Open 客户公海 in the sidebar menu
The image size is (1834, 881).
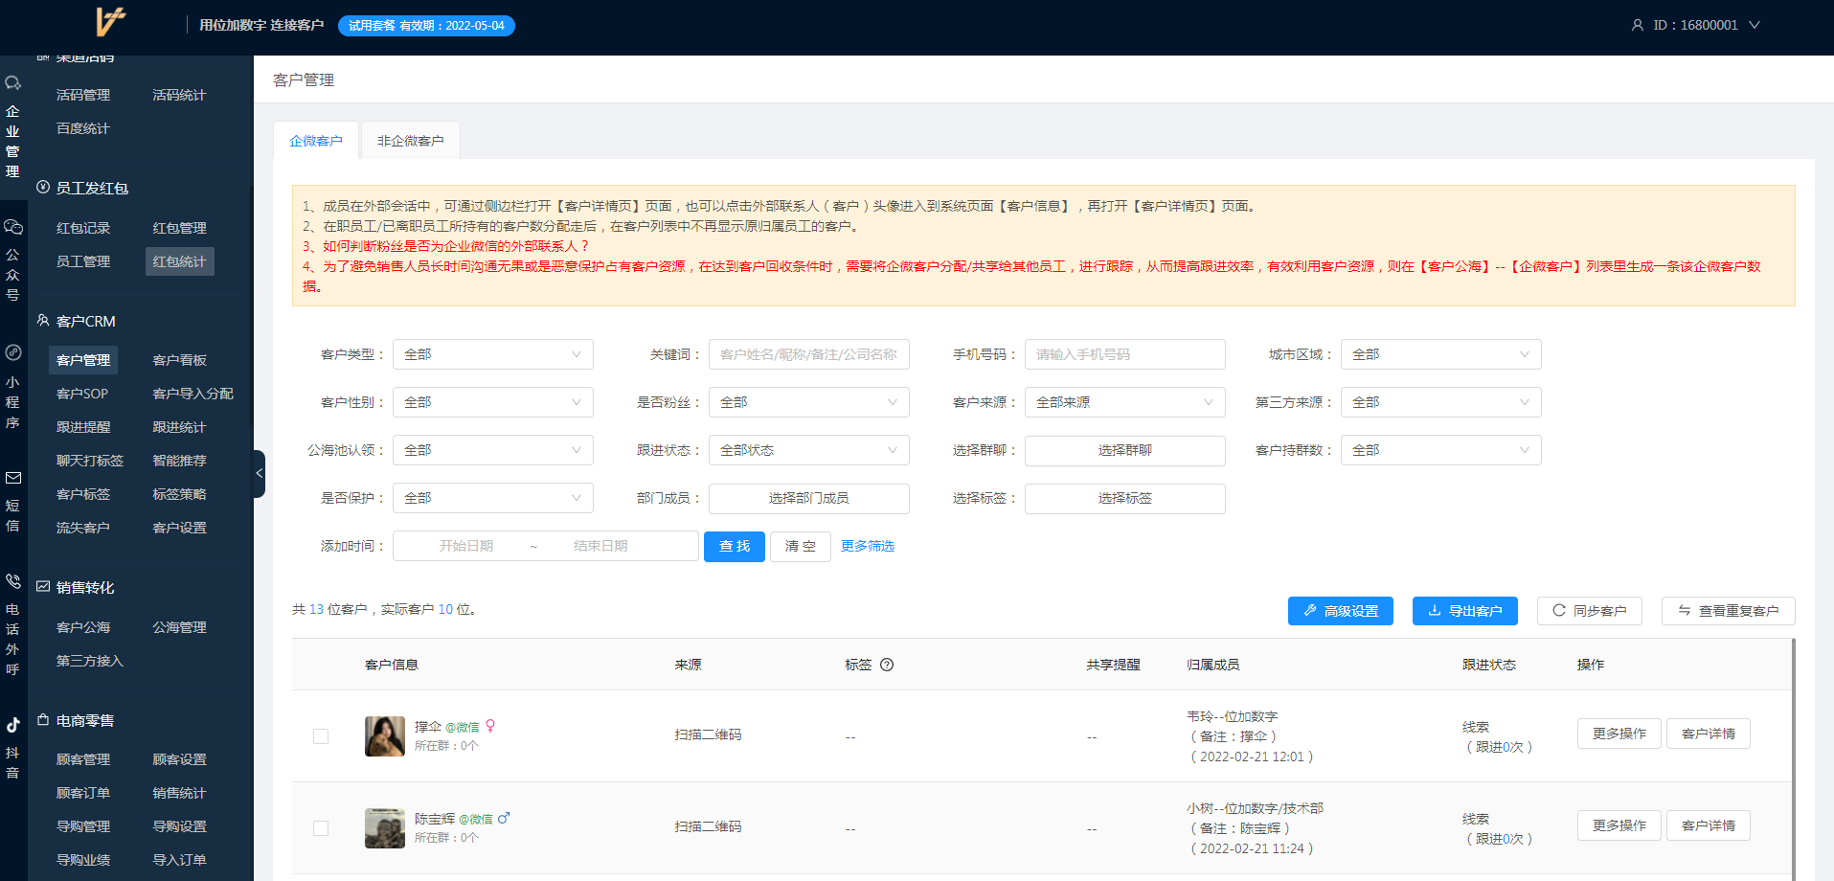click(83, 627)
